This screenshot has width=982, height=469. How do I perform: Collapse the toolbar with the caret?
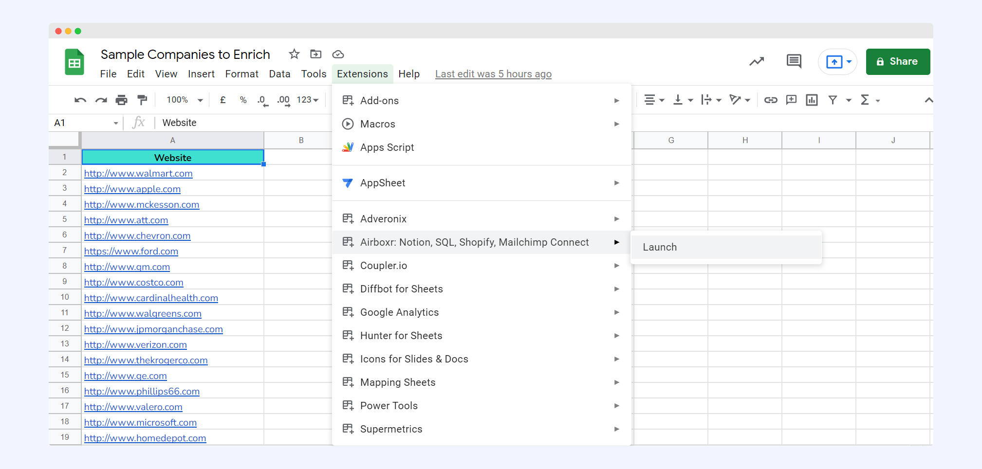tap(929, 100)
